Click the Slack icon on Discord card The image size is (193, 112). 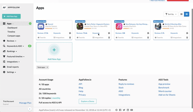tap(70, 33)
